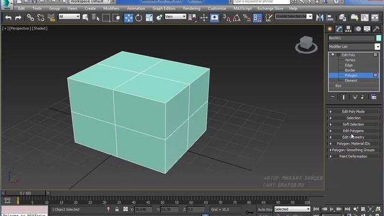384x216 pixels.
Task: Toggle the 3D Snaps button
Action: [227, 17]
